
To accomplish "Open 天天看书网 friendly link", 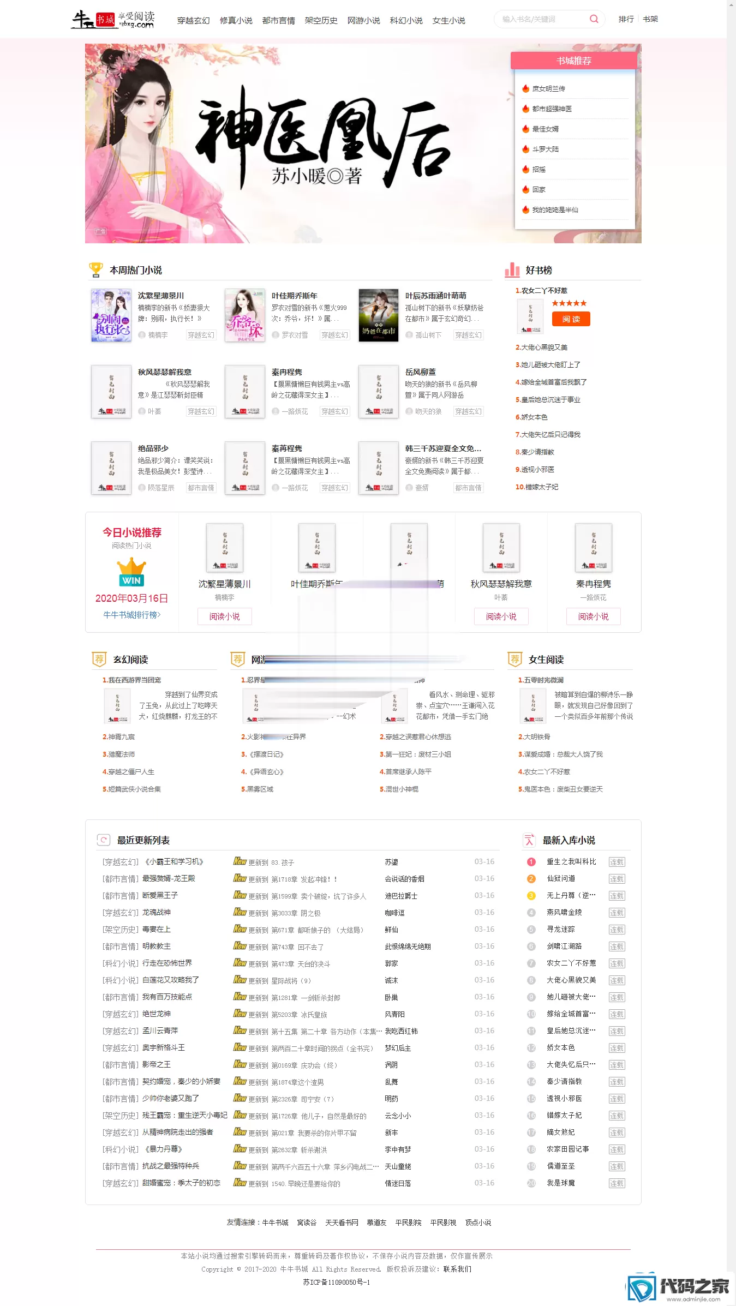I will (x=342, y=1223).
